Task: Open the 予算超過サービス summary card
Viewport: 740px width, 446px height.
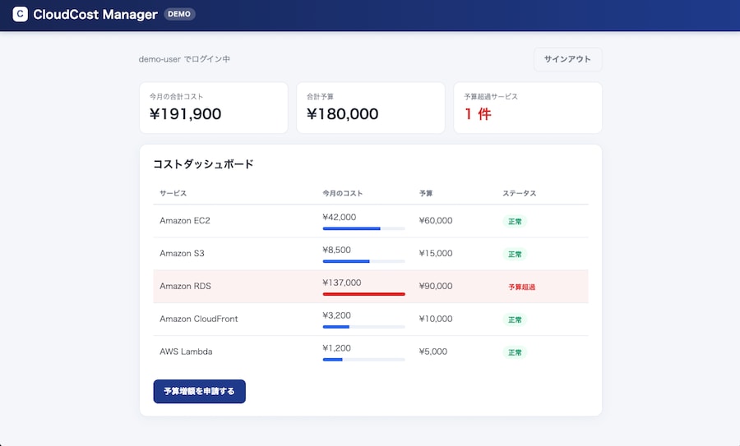Action: coord(528,108)
